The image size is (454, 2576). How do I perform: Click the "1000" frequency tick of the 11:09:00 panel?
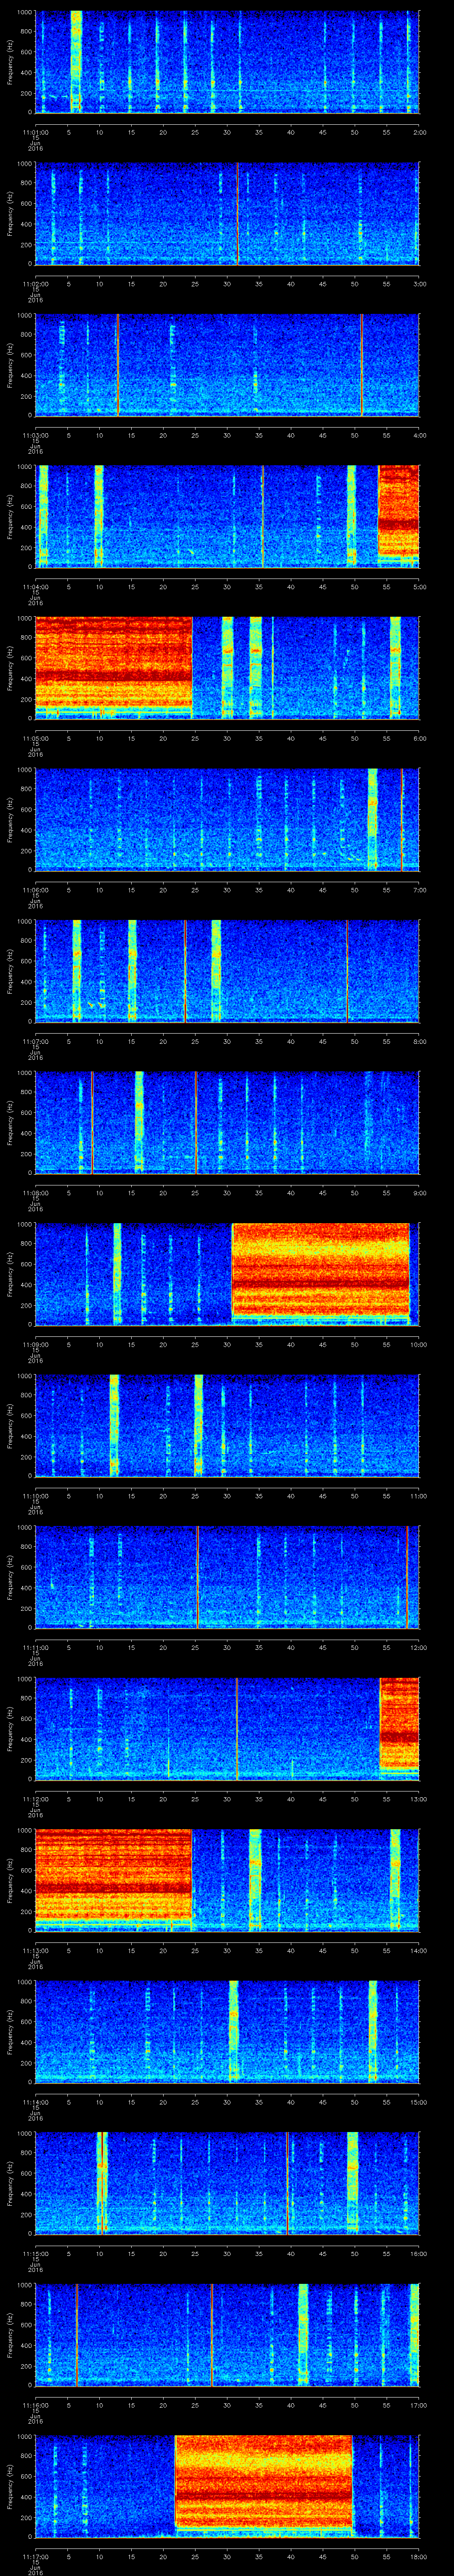pos(24,1225)
